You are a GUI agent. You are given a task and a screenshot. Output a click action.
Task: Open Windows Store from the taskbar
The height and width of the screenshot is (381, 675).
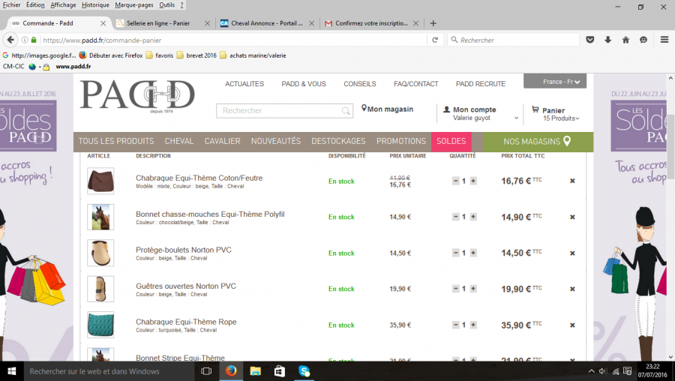[x=280, y=371]
